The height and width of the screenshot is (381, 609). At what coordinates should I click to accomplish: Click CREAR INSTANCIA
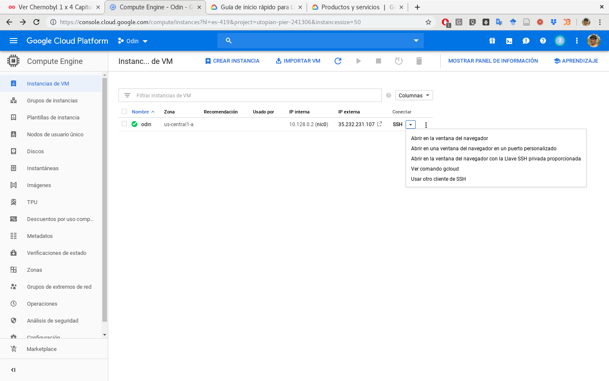[x=232, y=61]
